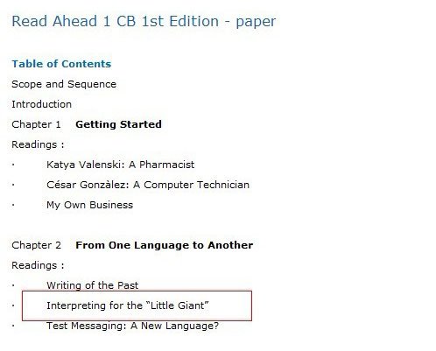Image resolution: width=436 pixels, height=351 pixels.
Task: Click the bullet before César Gonzàlez
Action: [x=13, y=185]
